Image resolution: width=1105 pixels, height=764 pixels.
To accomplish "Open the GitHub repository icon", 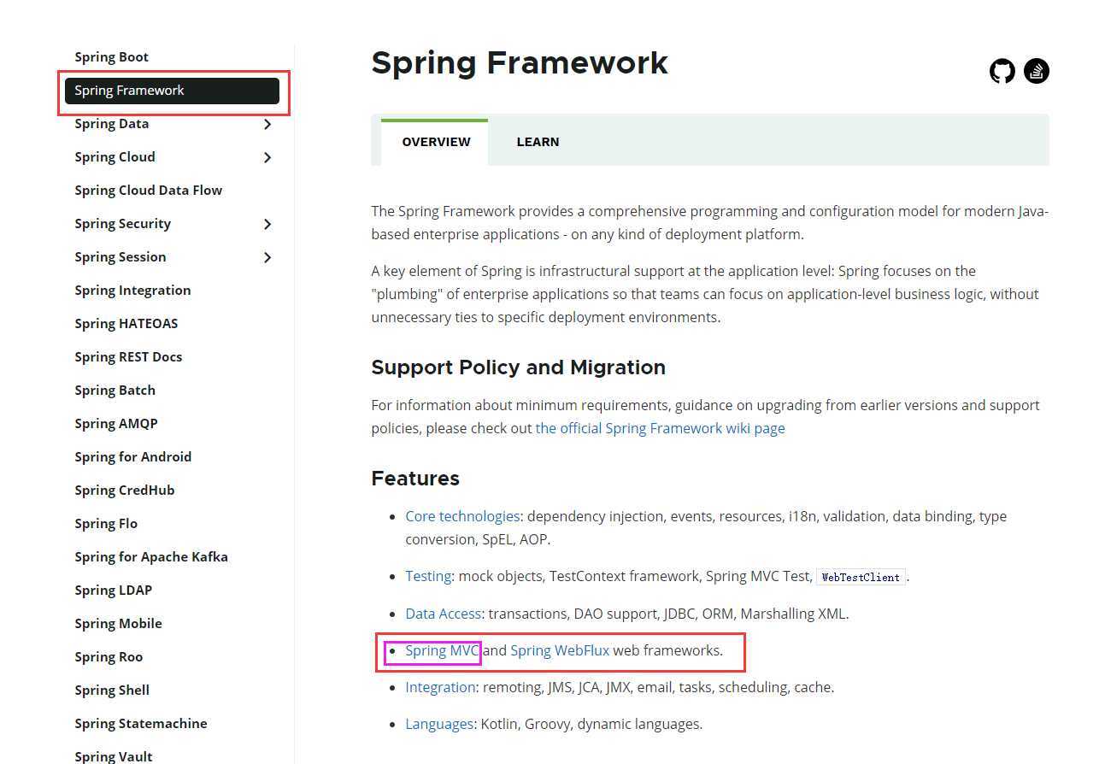I will click(1002, 71).
